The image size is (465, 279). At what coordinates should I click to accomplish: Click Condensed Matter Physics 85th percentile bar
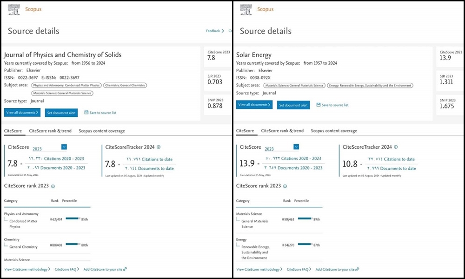[x=73, y=218]
